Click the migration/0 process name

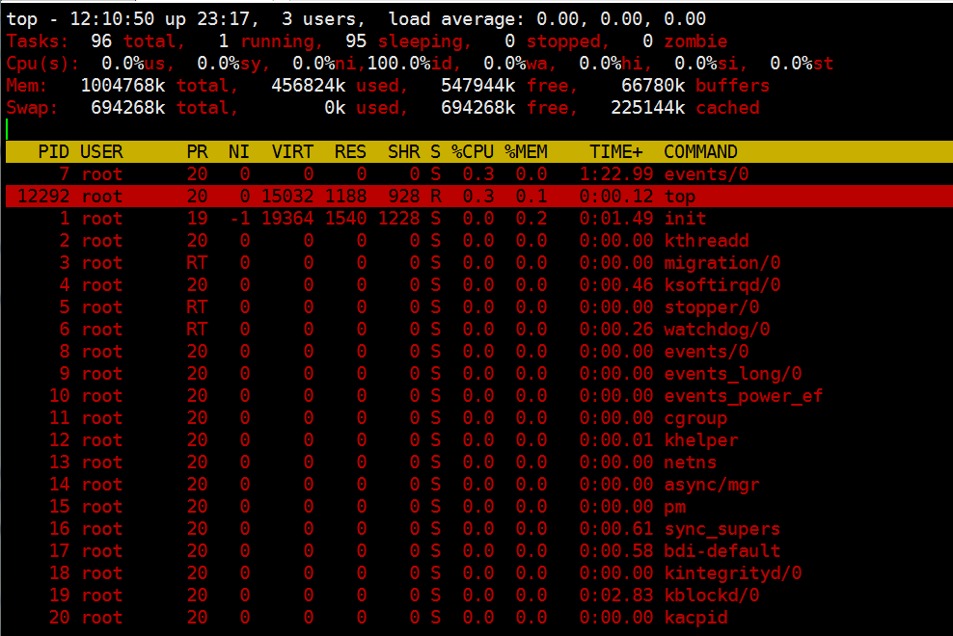point(722,263)
